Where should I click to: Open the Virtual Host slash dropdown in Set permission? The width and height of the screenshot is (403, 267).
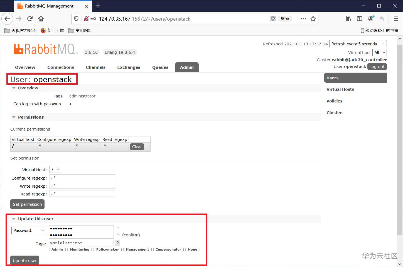coord(55,169)
